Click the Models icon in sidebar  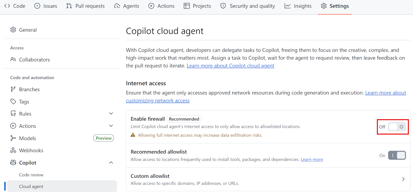pyautogui.click(x=13, y=138)
